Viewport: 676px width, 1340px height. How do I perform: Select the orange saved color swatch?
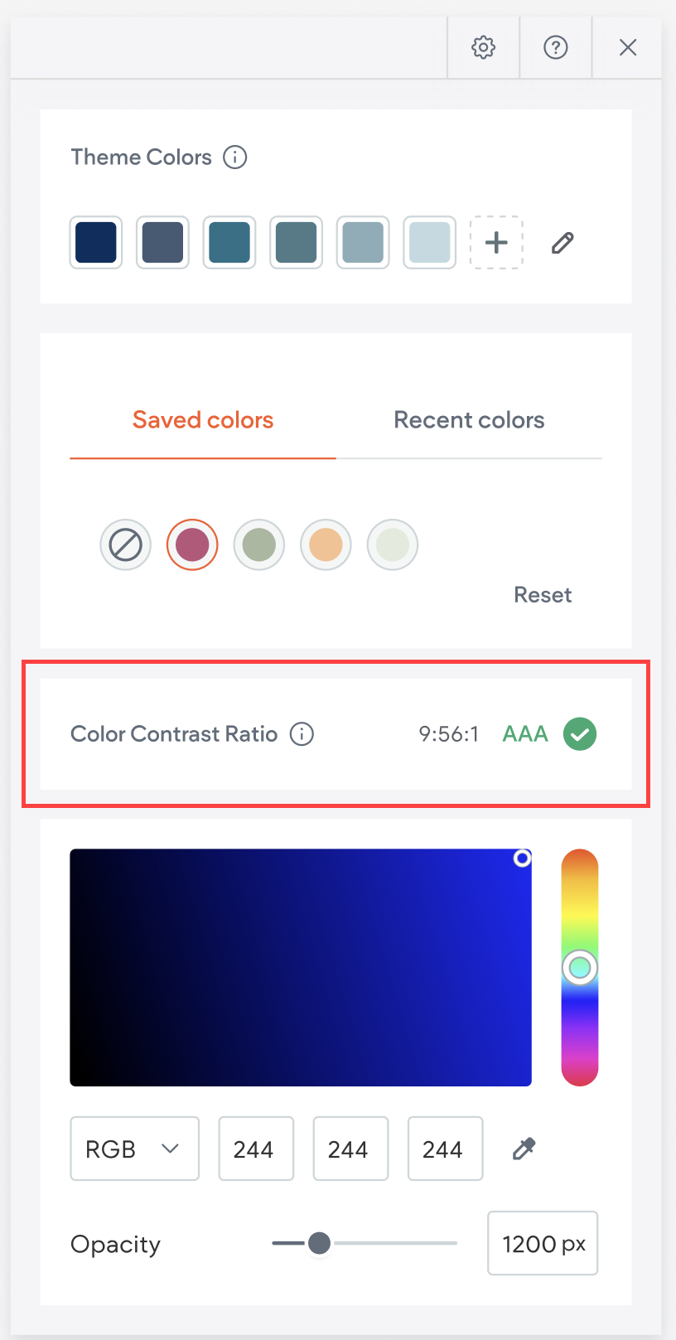(x=326, y=544)
